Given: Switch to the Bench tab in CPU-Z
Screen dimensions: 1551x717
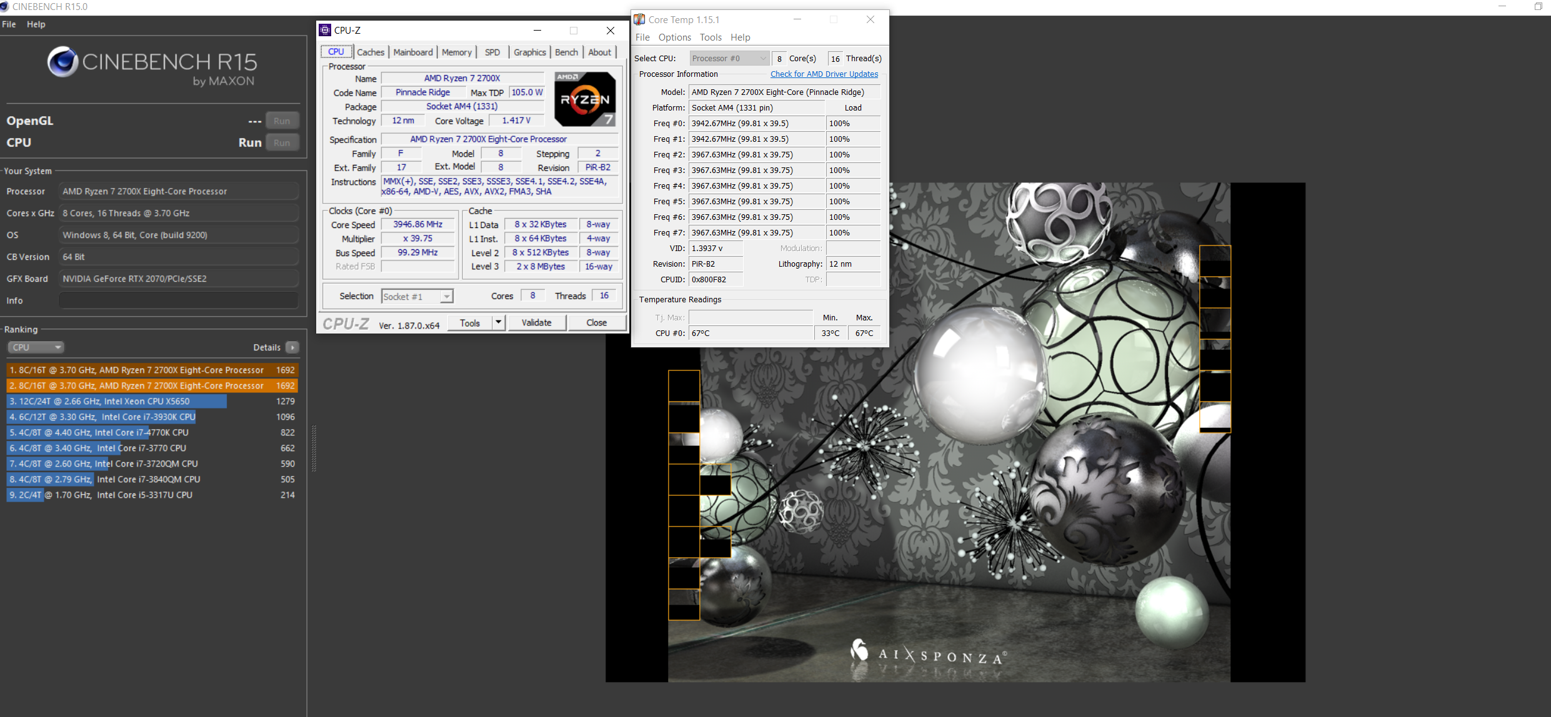Looking at the screenshot, I should 566,52.
